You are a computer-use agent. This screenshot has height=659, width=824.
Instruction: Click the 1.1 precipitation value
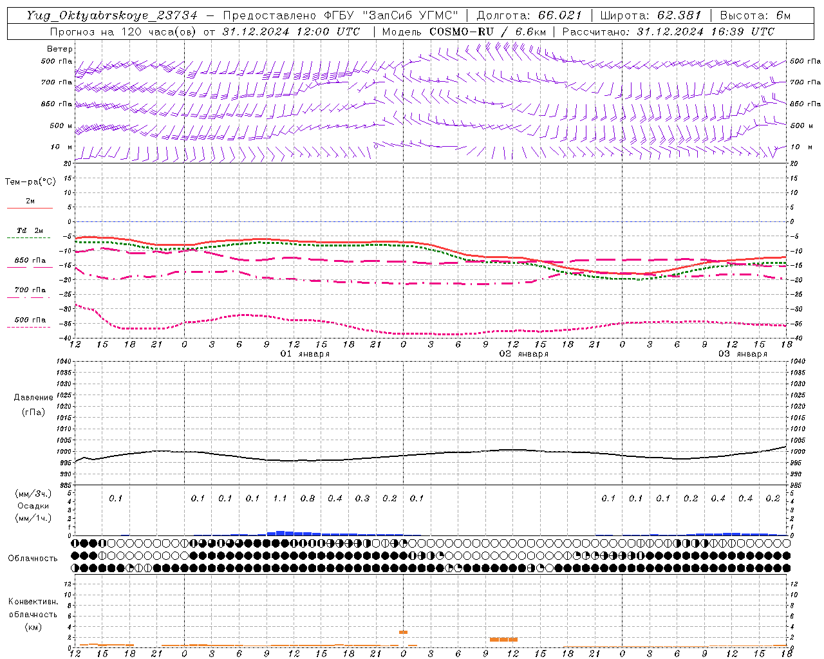280,499
